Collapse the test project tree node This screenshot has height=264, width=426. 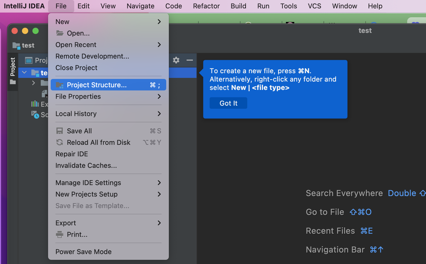click(x=25, y=72)
